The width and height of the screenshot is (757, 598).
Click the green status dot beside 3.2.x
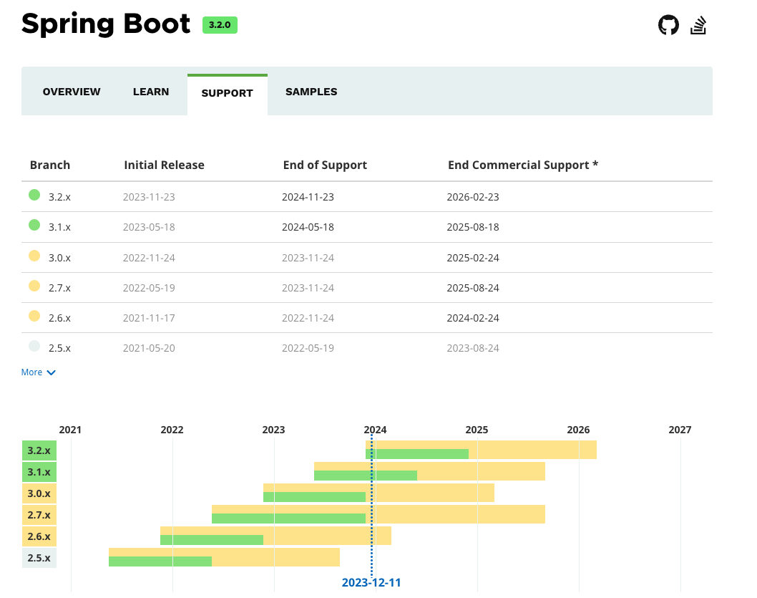click(x=33, y=195)
